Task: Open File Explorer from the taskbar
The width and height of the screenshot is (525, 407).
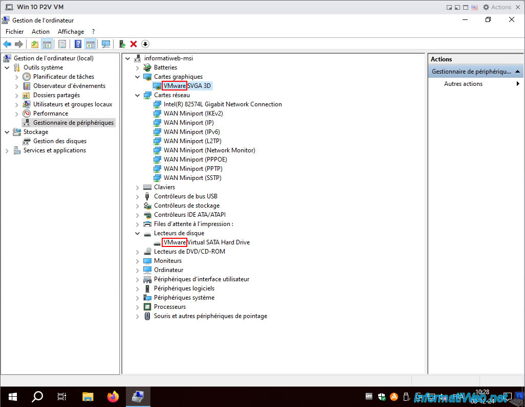Action: click(87, 397)
